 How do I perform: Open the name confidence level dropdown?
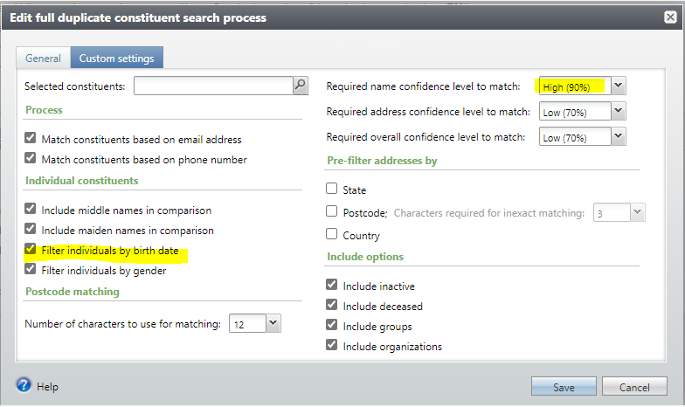pyautogui.click(x=619, y=86)
